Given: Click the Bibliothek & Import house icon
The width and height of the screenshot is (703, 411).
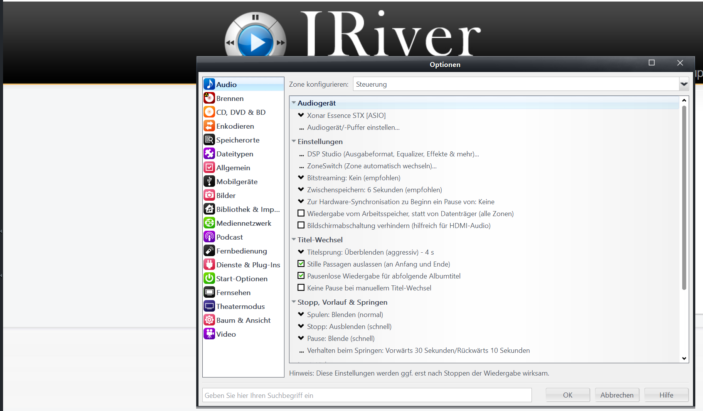Looking at the screenshot, I should (x=209, y=209).
